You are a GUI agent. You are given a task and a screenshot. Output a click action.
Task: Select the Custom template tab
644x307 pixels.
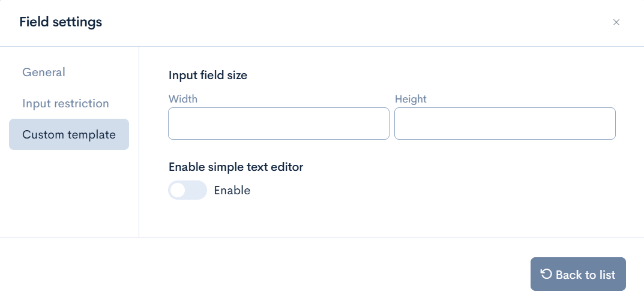tap(68, 134)
